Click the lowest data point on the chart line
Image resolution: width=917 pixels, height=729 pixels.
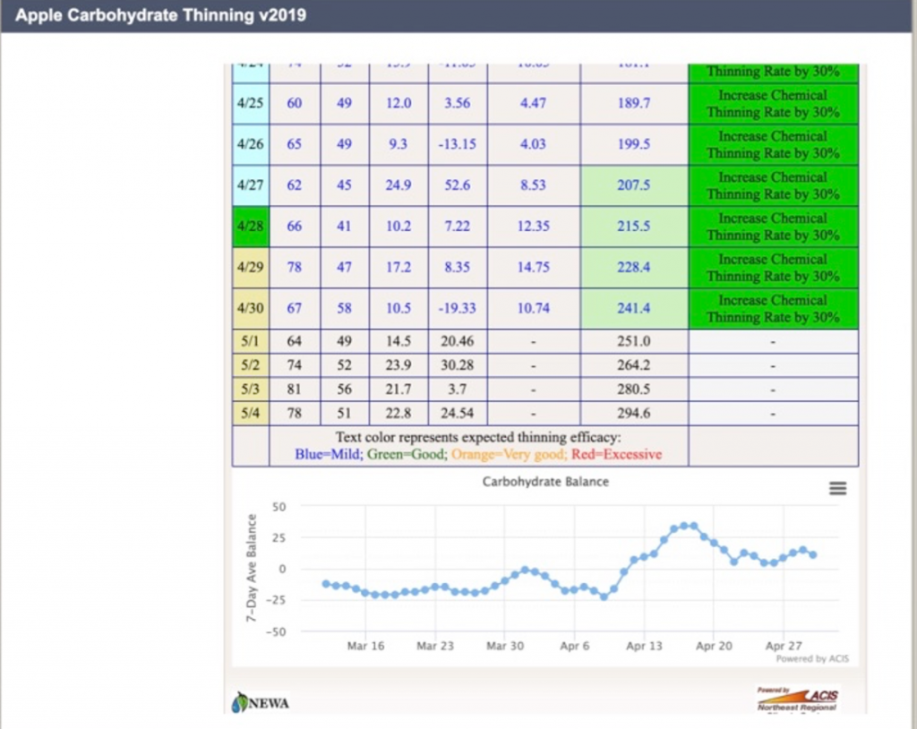click(604, 596)
